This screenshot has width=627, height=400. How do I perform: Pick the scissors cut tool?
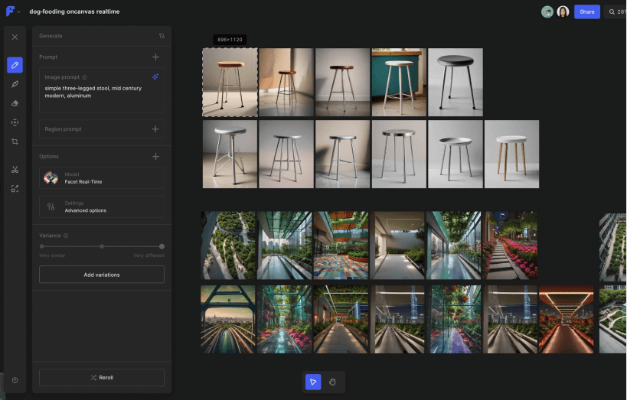15,170
